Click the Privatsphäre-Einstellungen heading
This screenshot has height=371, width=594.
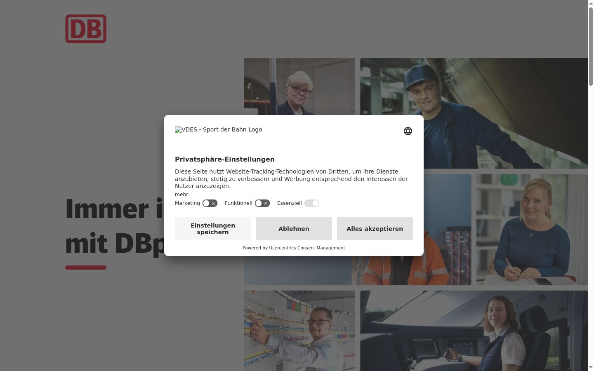[225, 160]
